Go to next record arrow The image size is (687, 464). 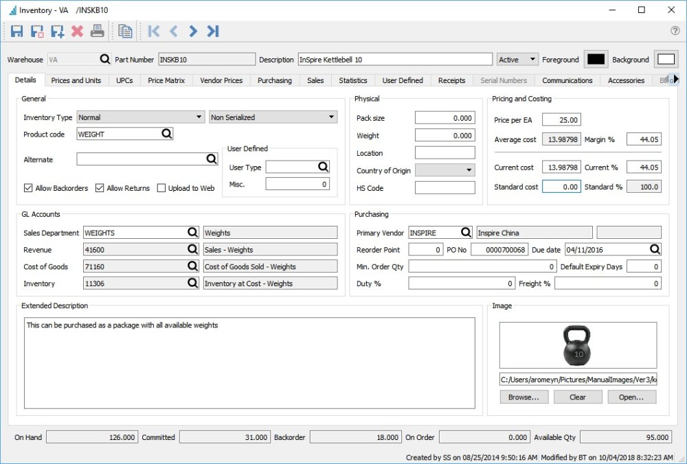click(x=193, y=31)
